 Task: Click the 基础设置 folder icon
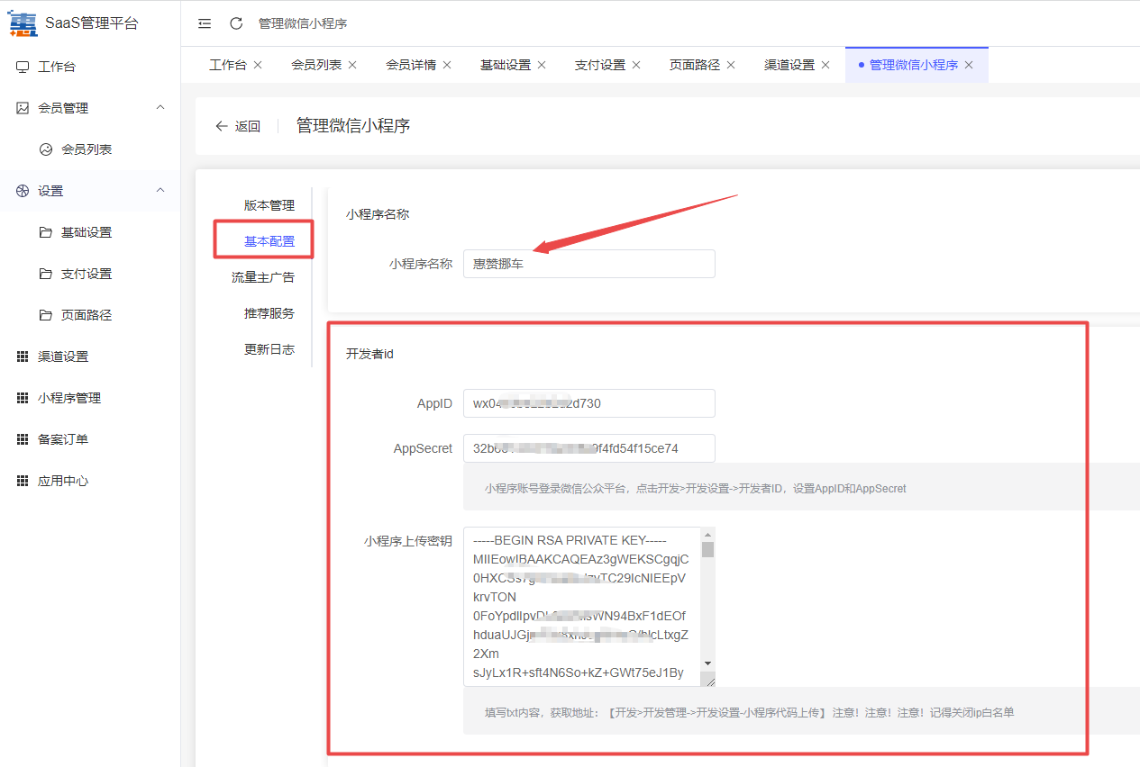(46, 232)
